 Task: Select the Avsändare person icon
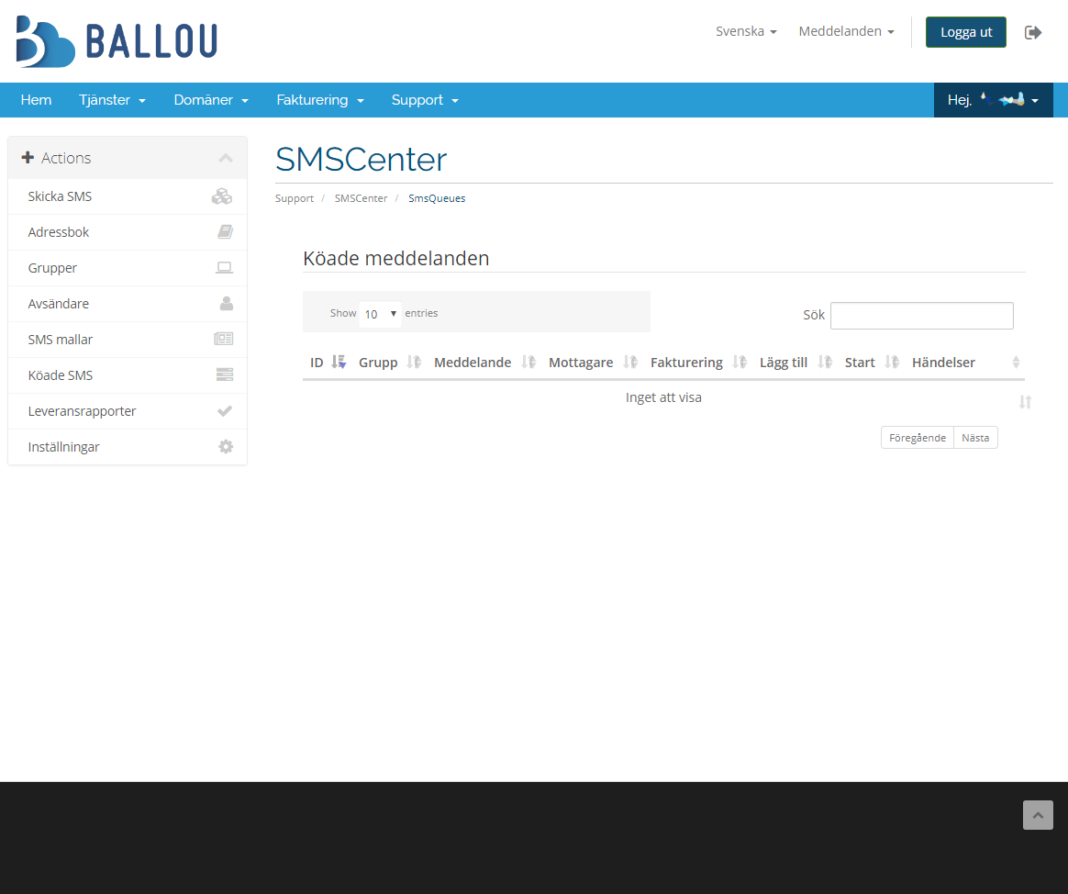pos(225,303)
